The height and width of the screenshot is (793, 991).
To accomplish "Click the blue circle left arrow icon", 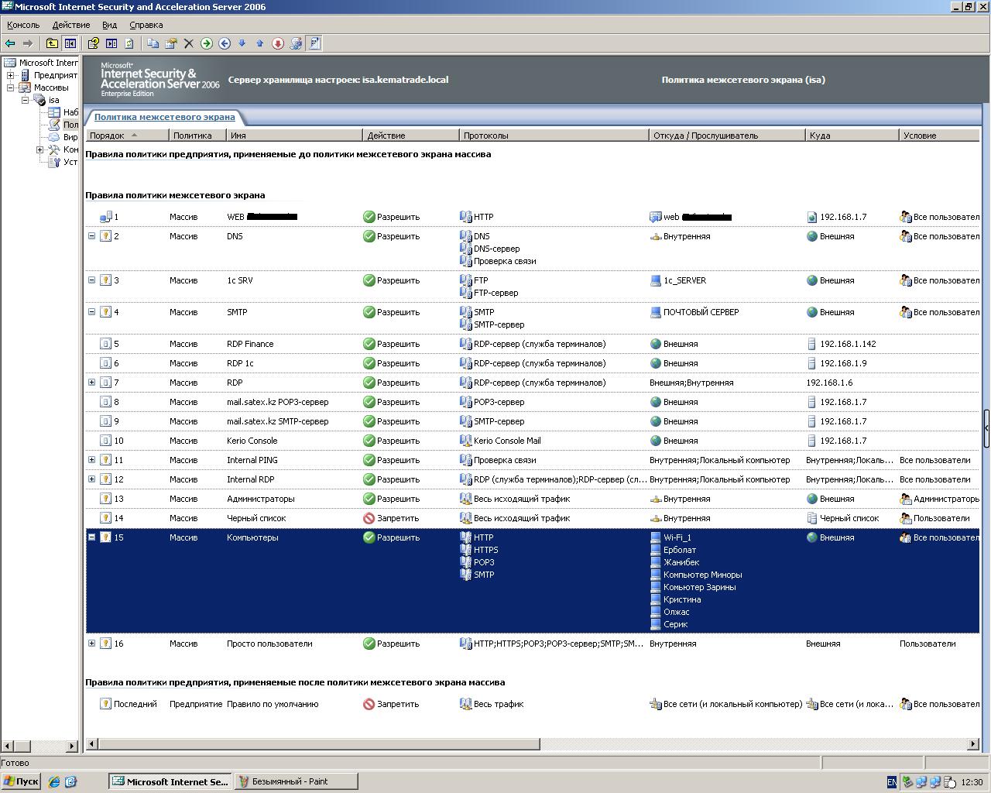I will (225, 43).
